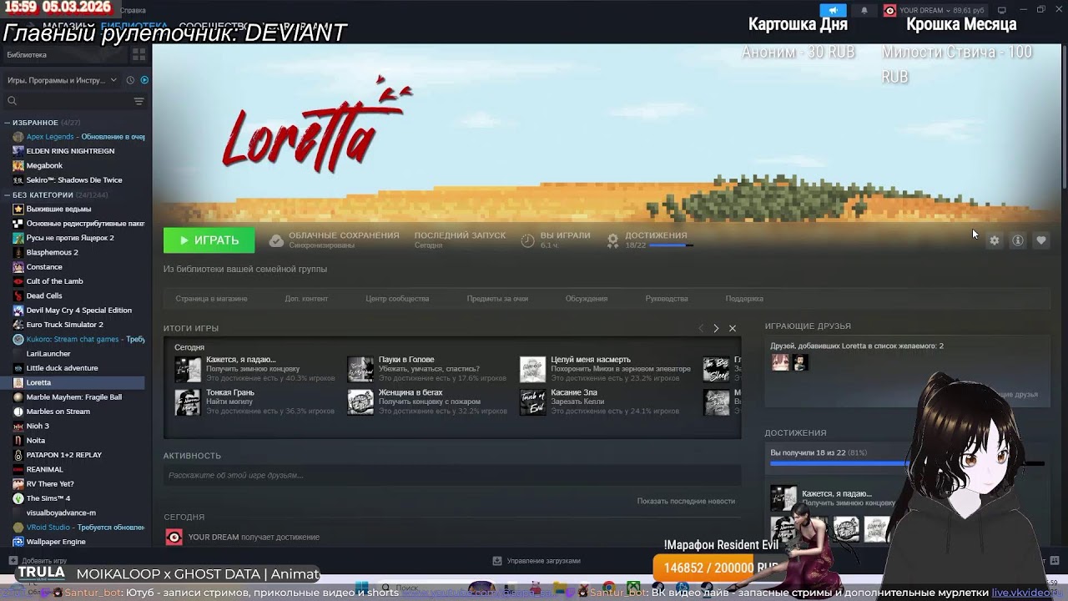Viewport: 1068px width, 601px height.
Task: Open Loretta game settings gear icon
Action: tap(994, 240)
